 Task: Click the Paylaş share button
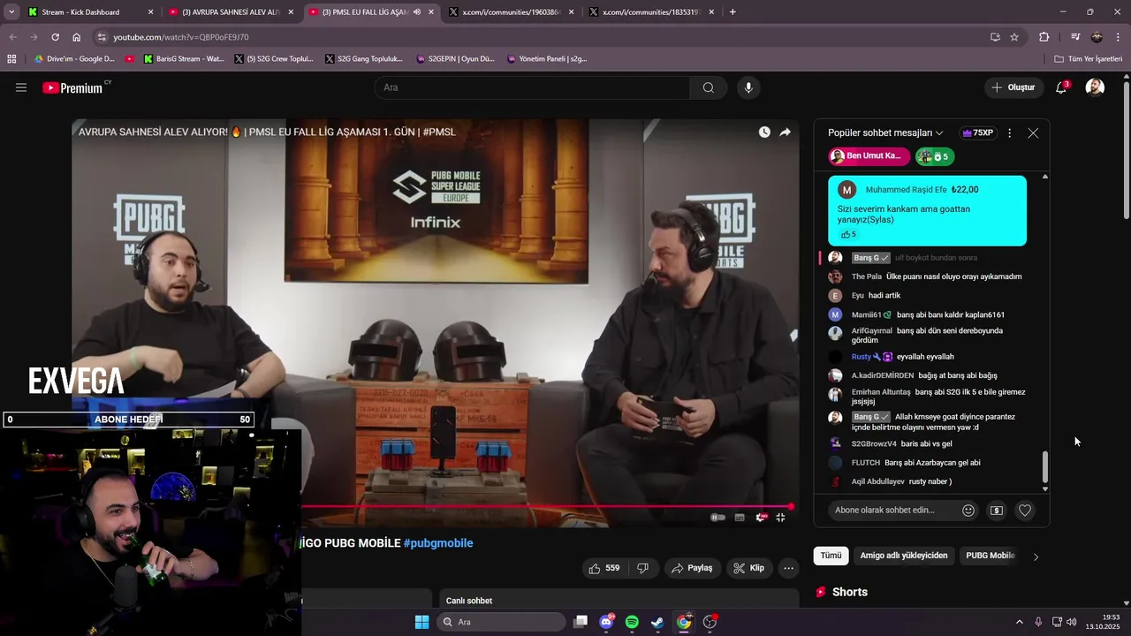coord(692,568)
